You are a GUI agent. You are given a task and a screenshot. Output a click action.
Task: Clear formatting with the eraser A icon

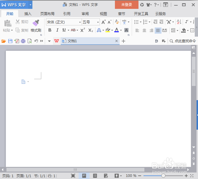pyautogui.click(x=117, y=22)
